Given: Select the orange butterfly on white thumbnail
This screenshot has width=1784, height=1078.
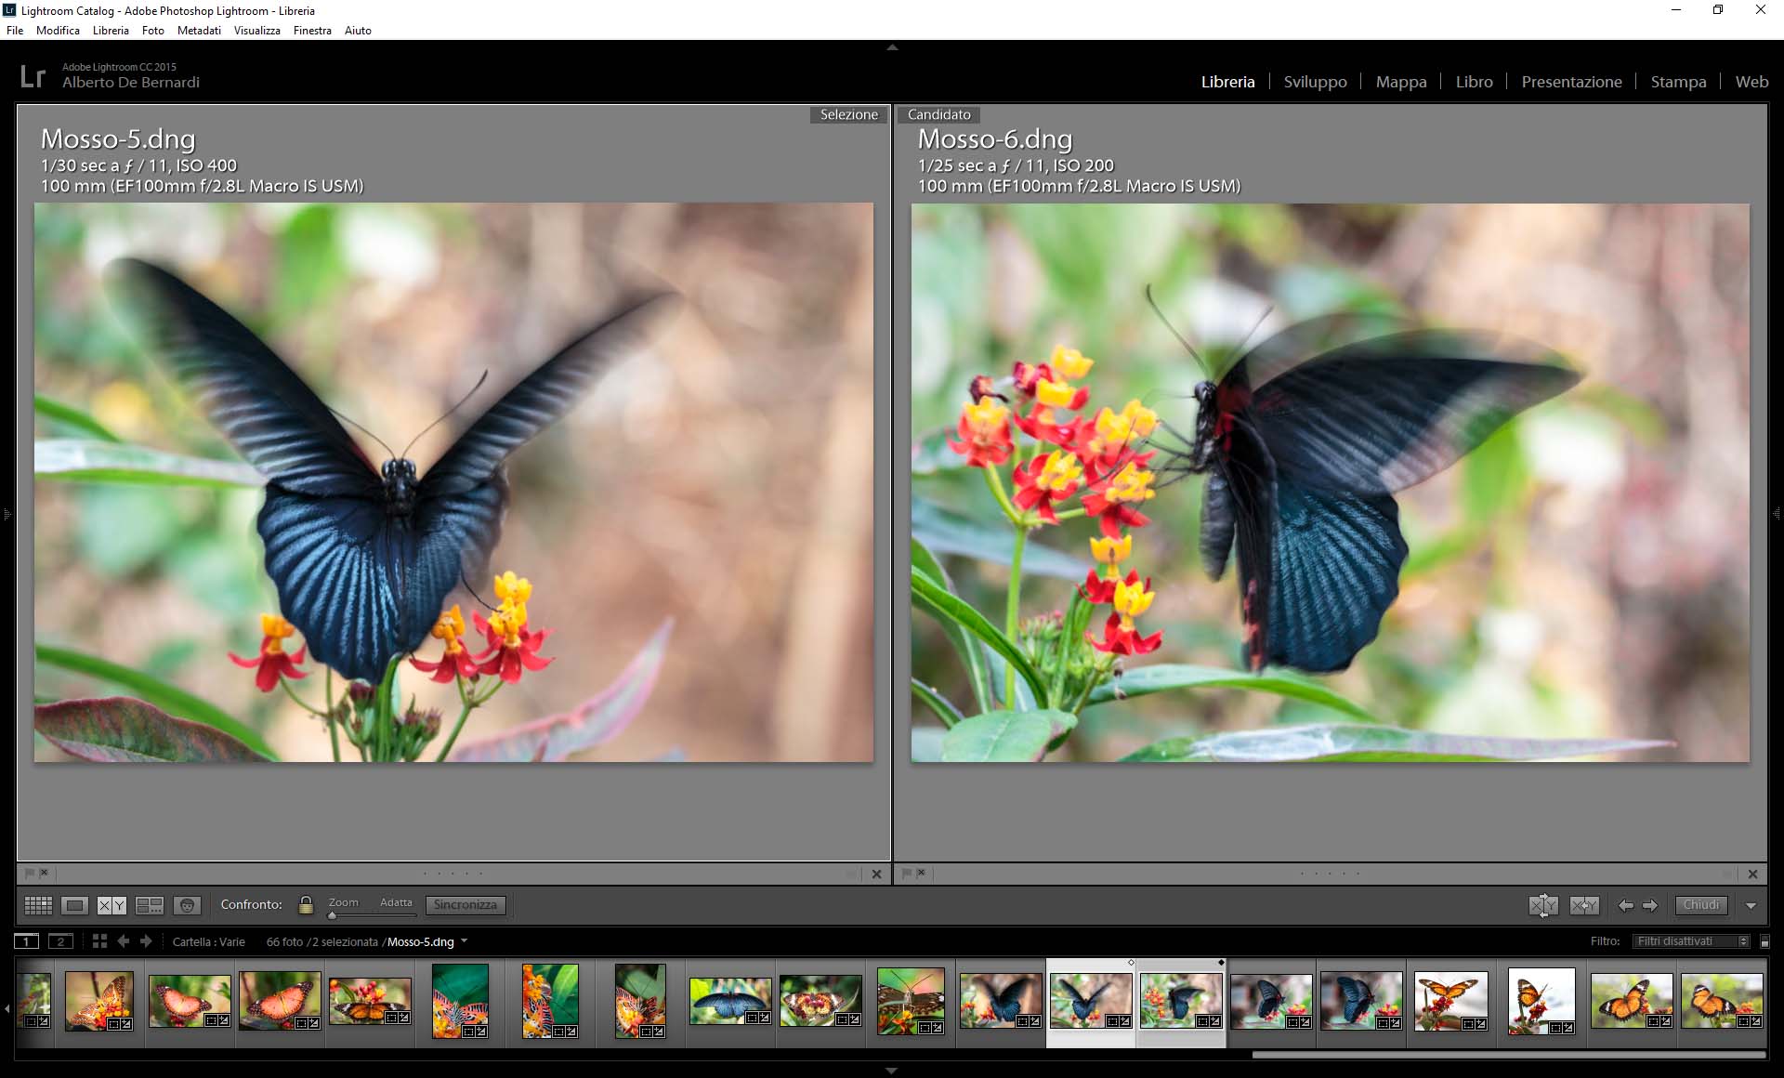Looking at the screenshot, I should coord(1541,1000).
